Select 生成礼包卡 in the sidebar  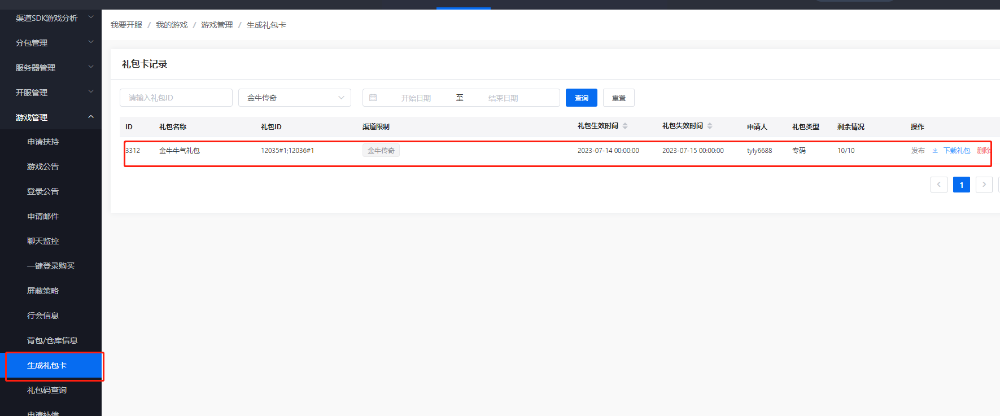click(x=51, y=365)
